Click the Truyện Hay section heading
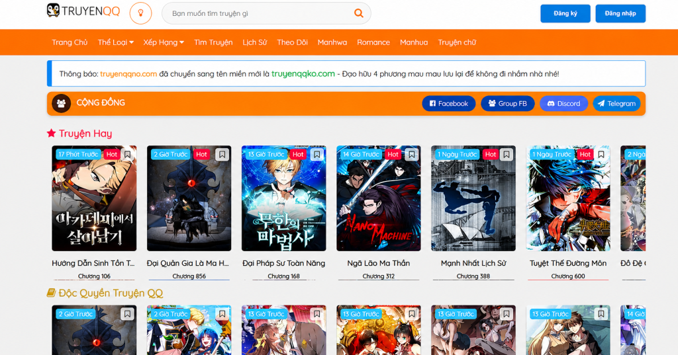 85,134
